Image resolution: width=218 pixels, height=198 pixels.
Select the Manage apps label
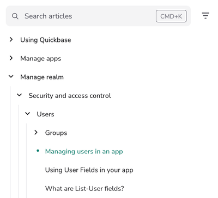coord(41,59)
